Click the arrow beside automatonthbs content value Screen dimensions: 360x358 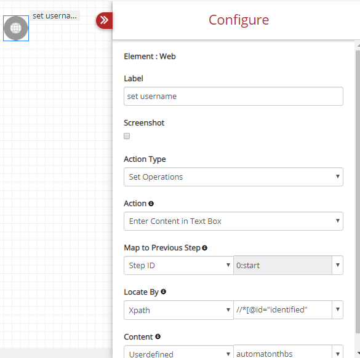337,352
